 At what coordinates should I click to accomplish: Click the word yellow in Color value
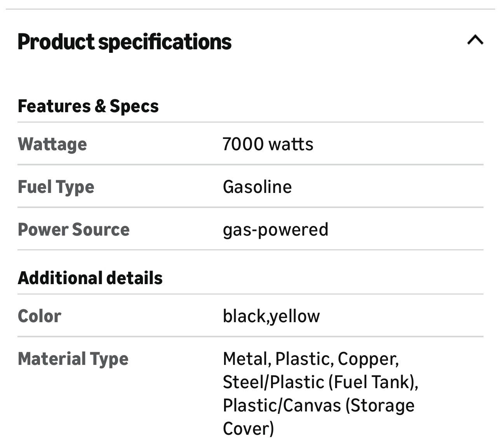[295, 317]
